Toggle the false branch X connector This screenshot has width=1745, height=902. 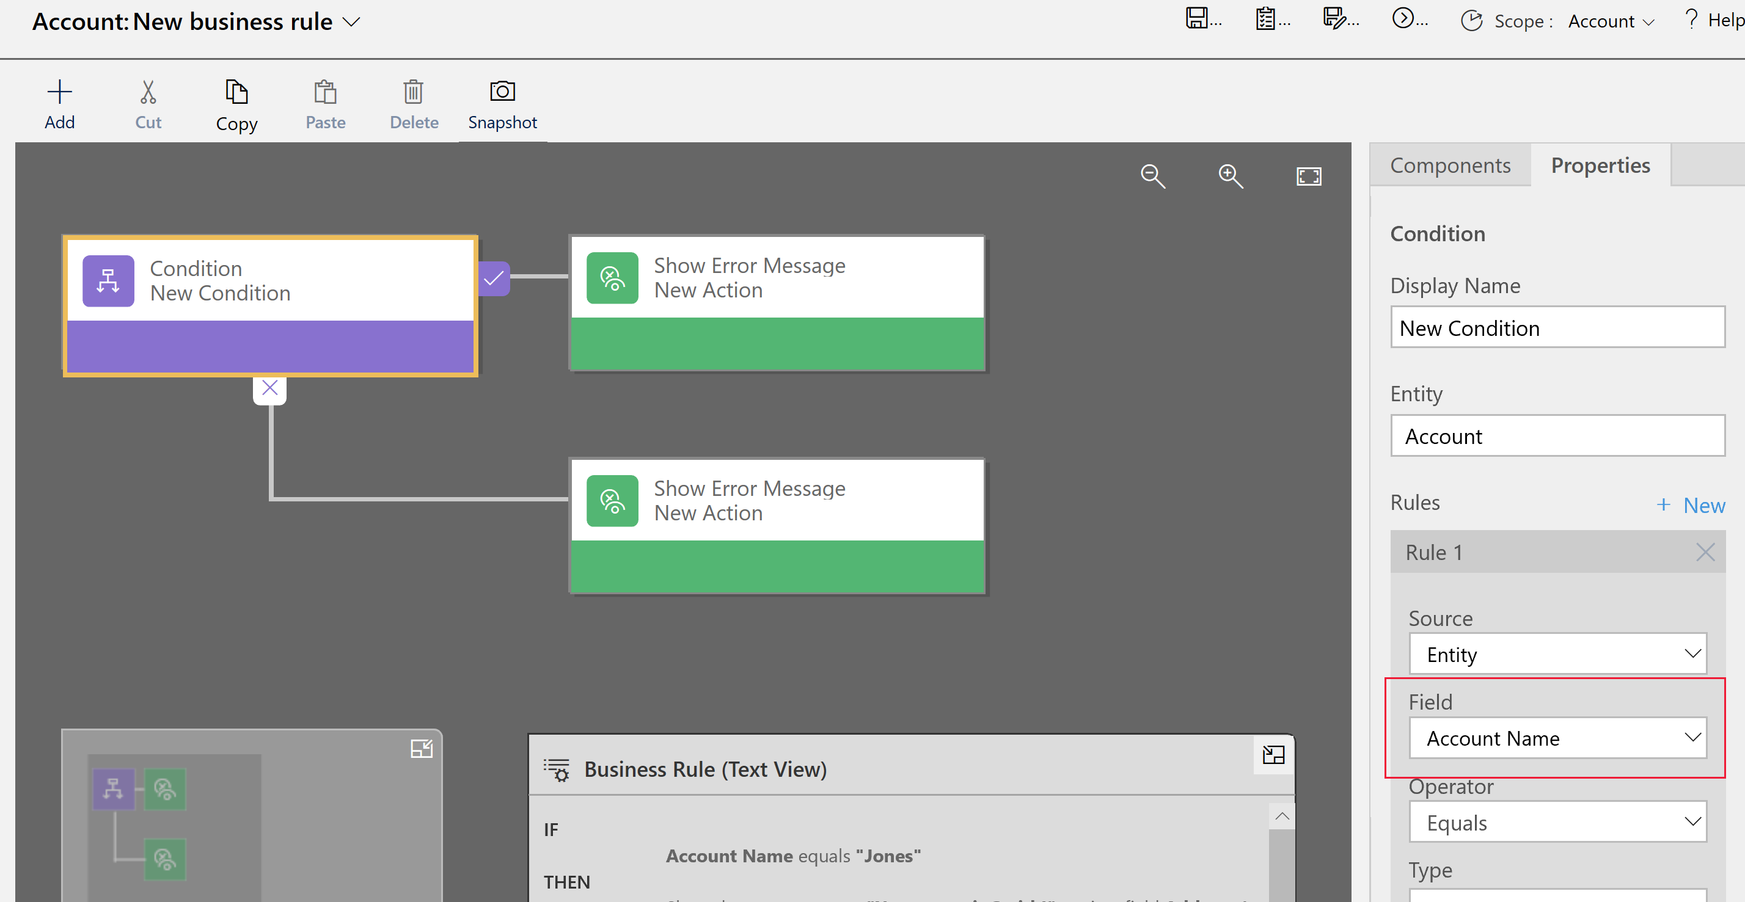tap(269, 388)
